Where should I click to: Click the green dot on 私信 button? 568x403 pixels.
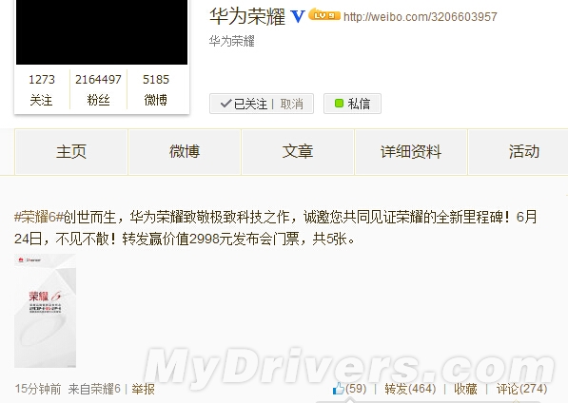(x=339, y=104)
